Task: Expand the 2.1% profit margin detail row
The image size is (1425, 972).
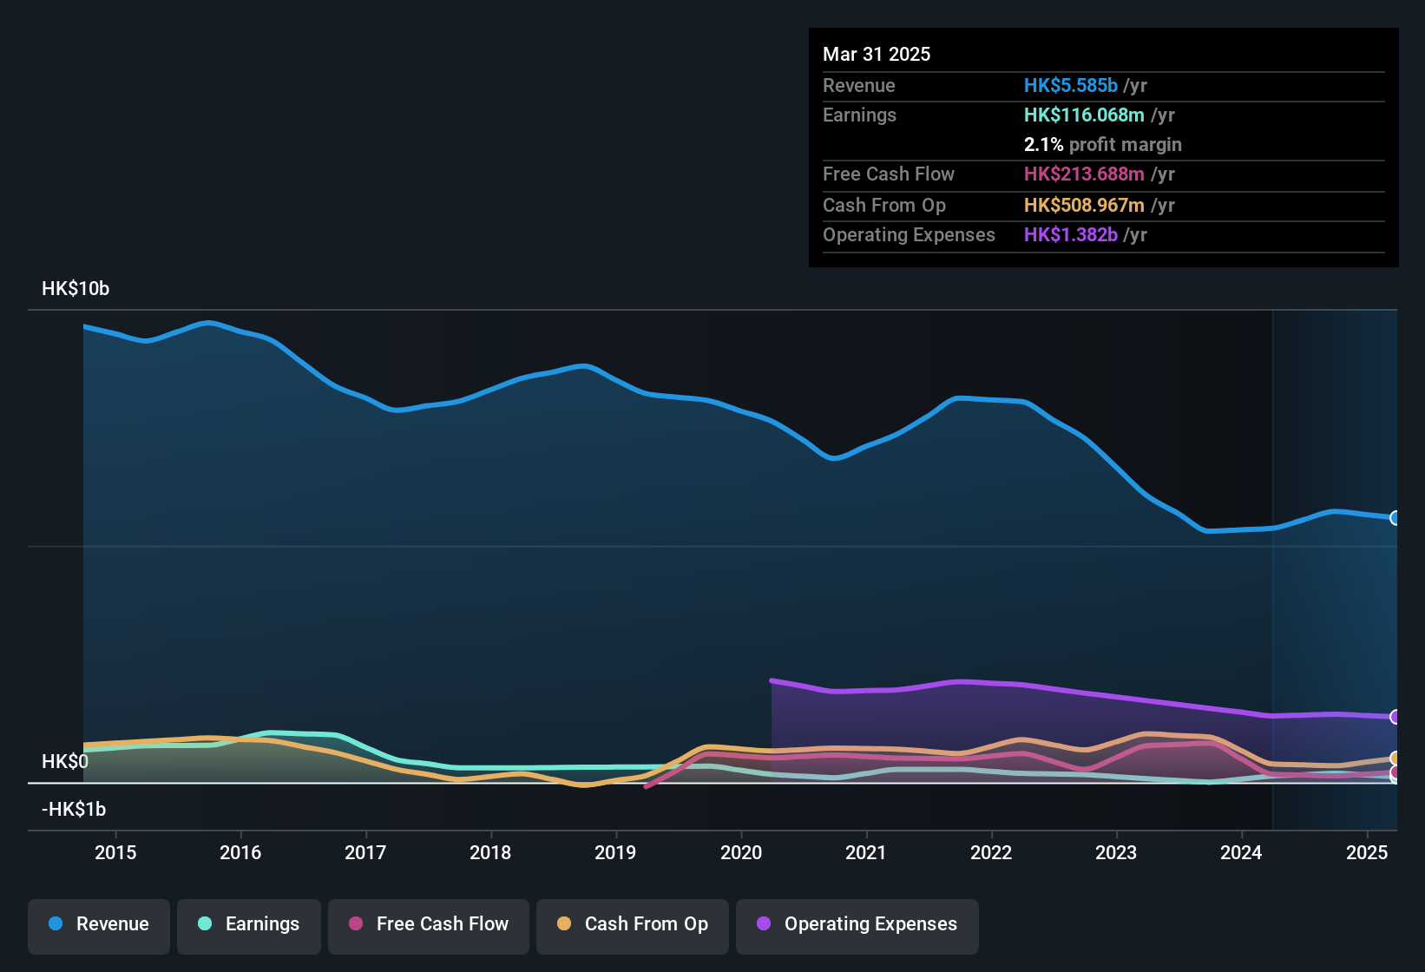Action: 1103,145
